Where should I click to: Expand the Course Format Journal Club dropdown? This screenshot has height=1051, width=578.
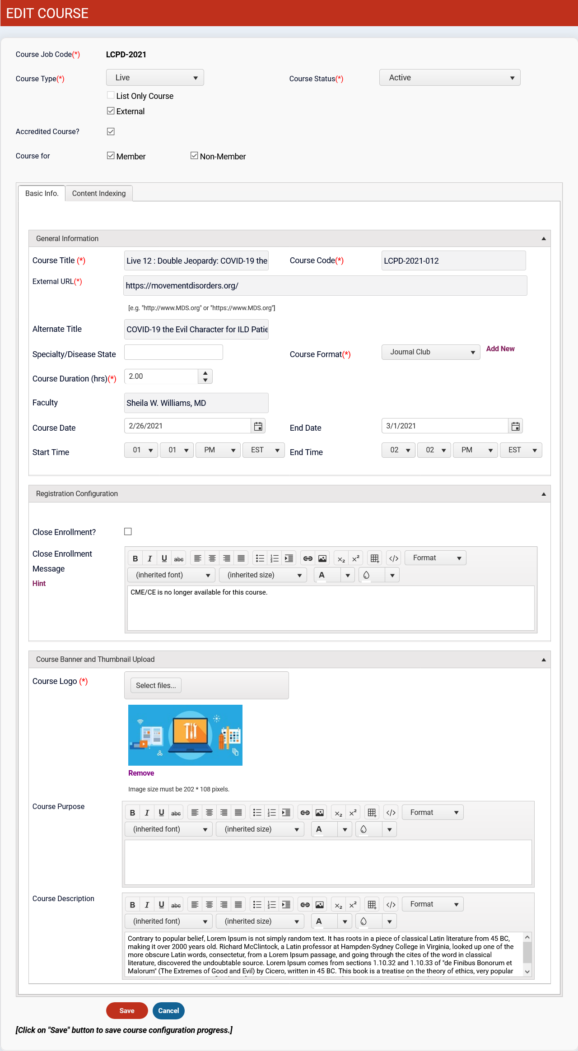point(430,352)
